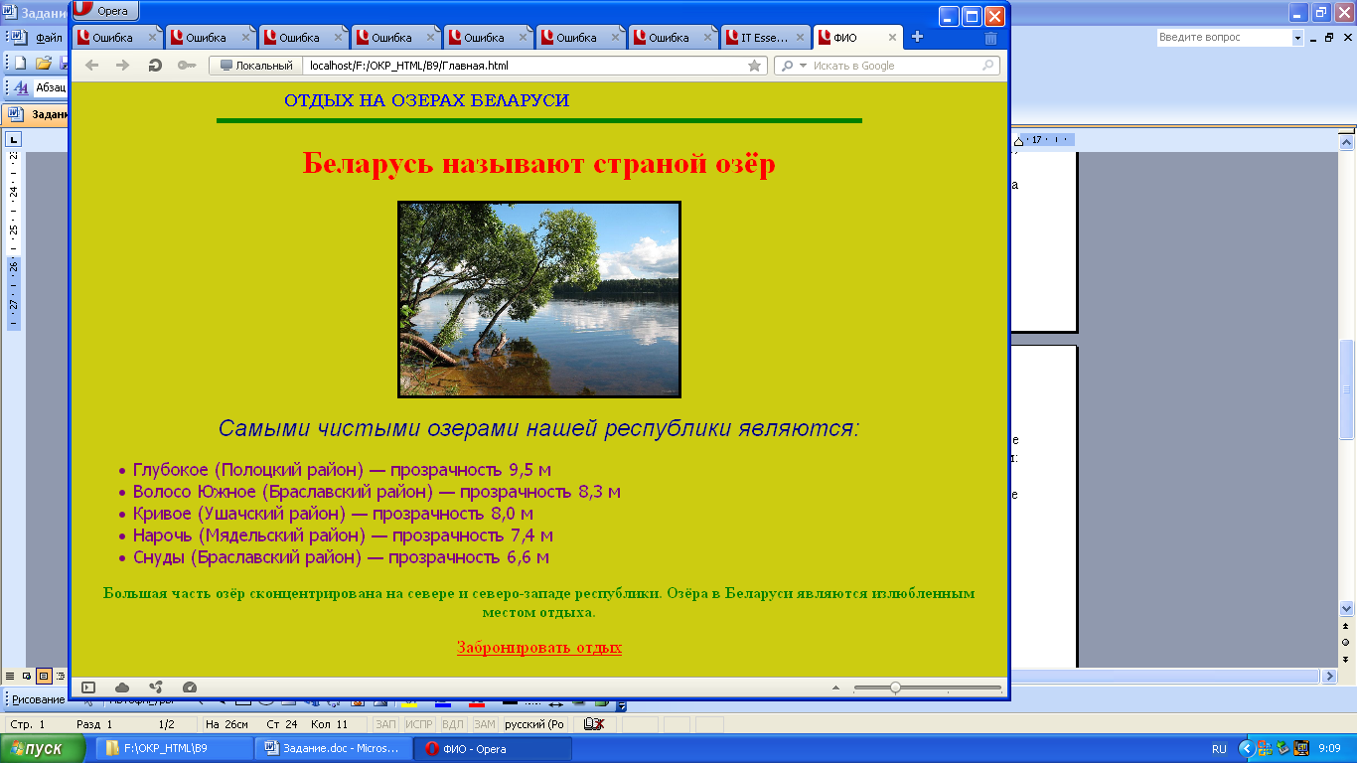This screenshot has height=763, width=1357.
Task: Click list item Волосо Южное
Action: pos(377,492)
